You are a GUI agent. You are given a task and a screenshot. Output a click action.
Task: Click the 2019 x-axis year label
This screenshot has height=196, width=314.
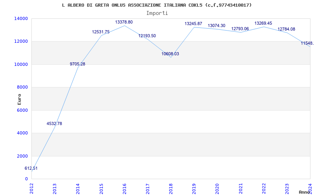pyautogui.click(x=194, y=189)
